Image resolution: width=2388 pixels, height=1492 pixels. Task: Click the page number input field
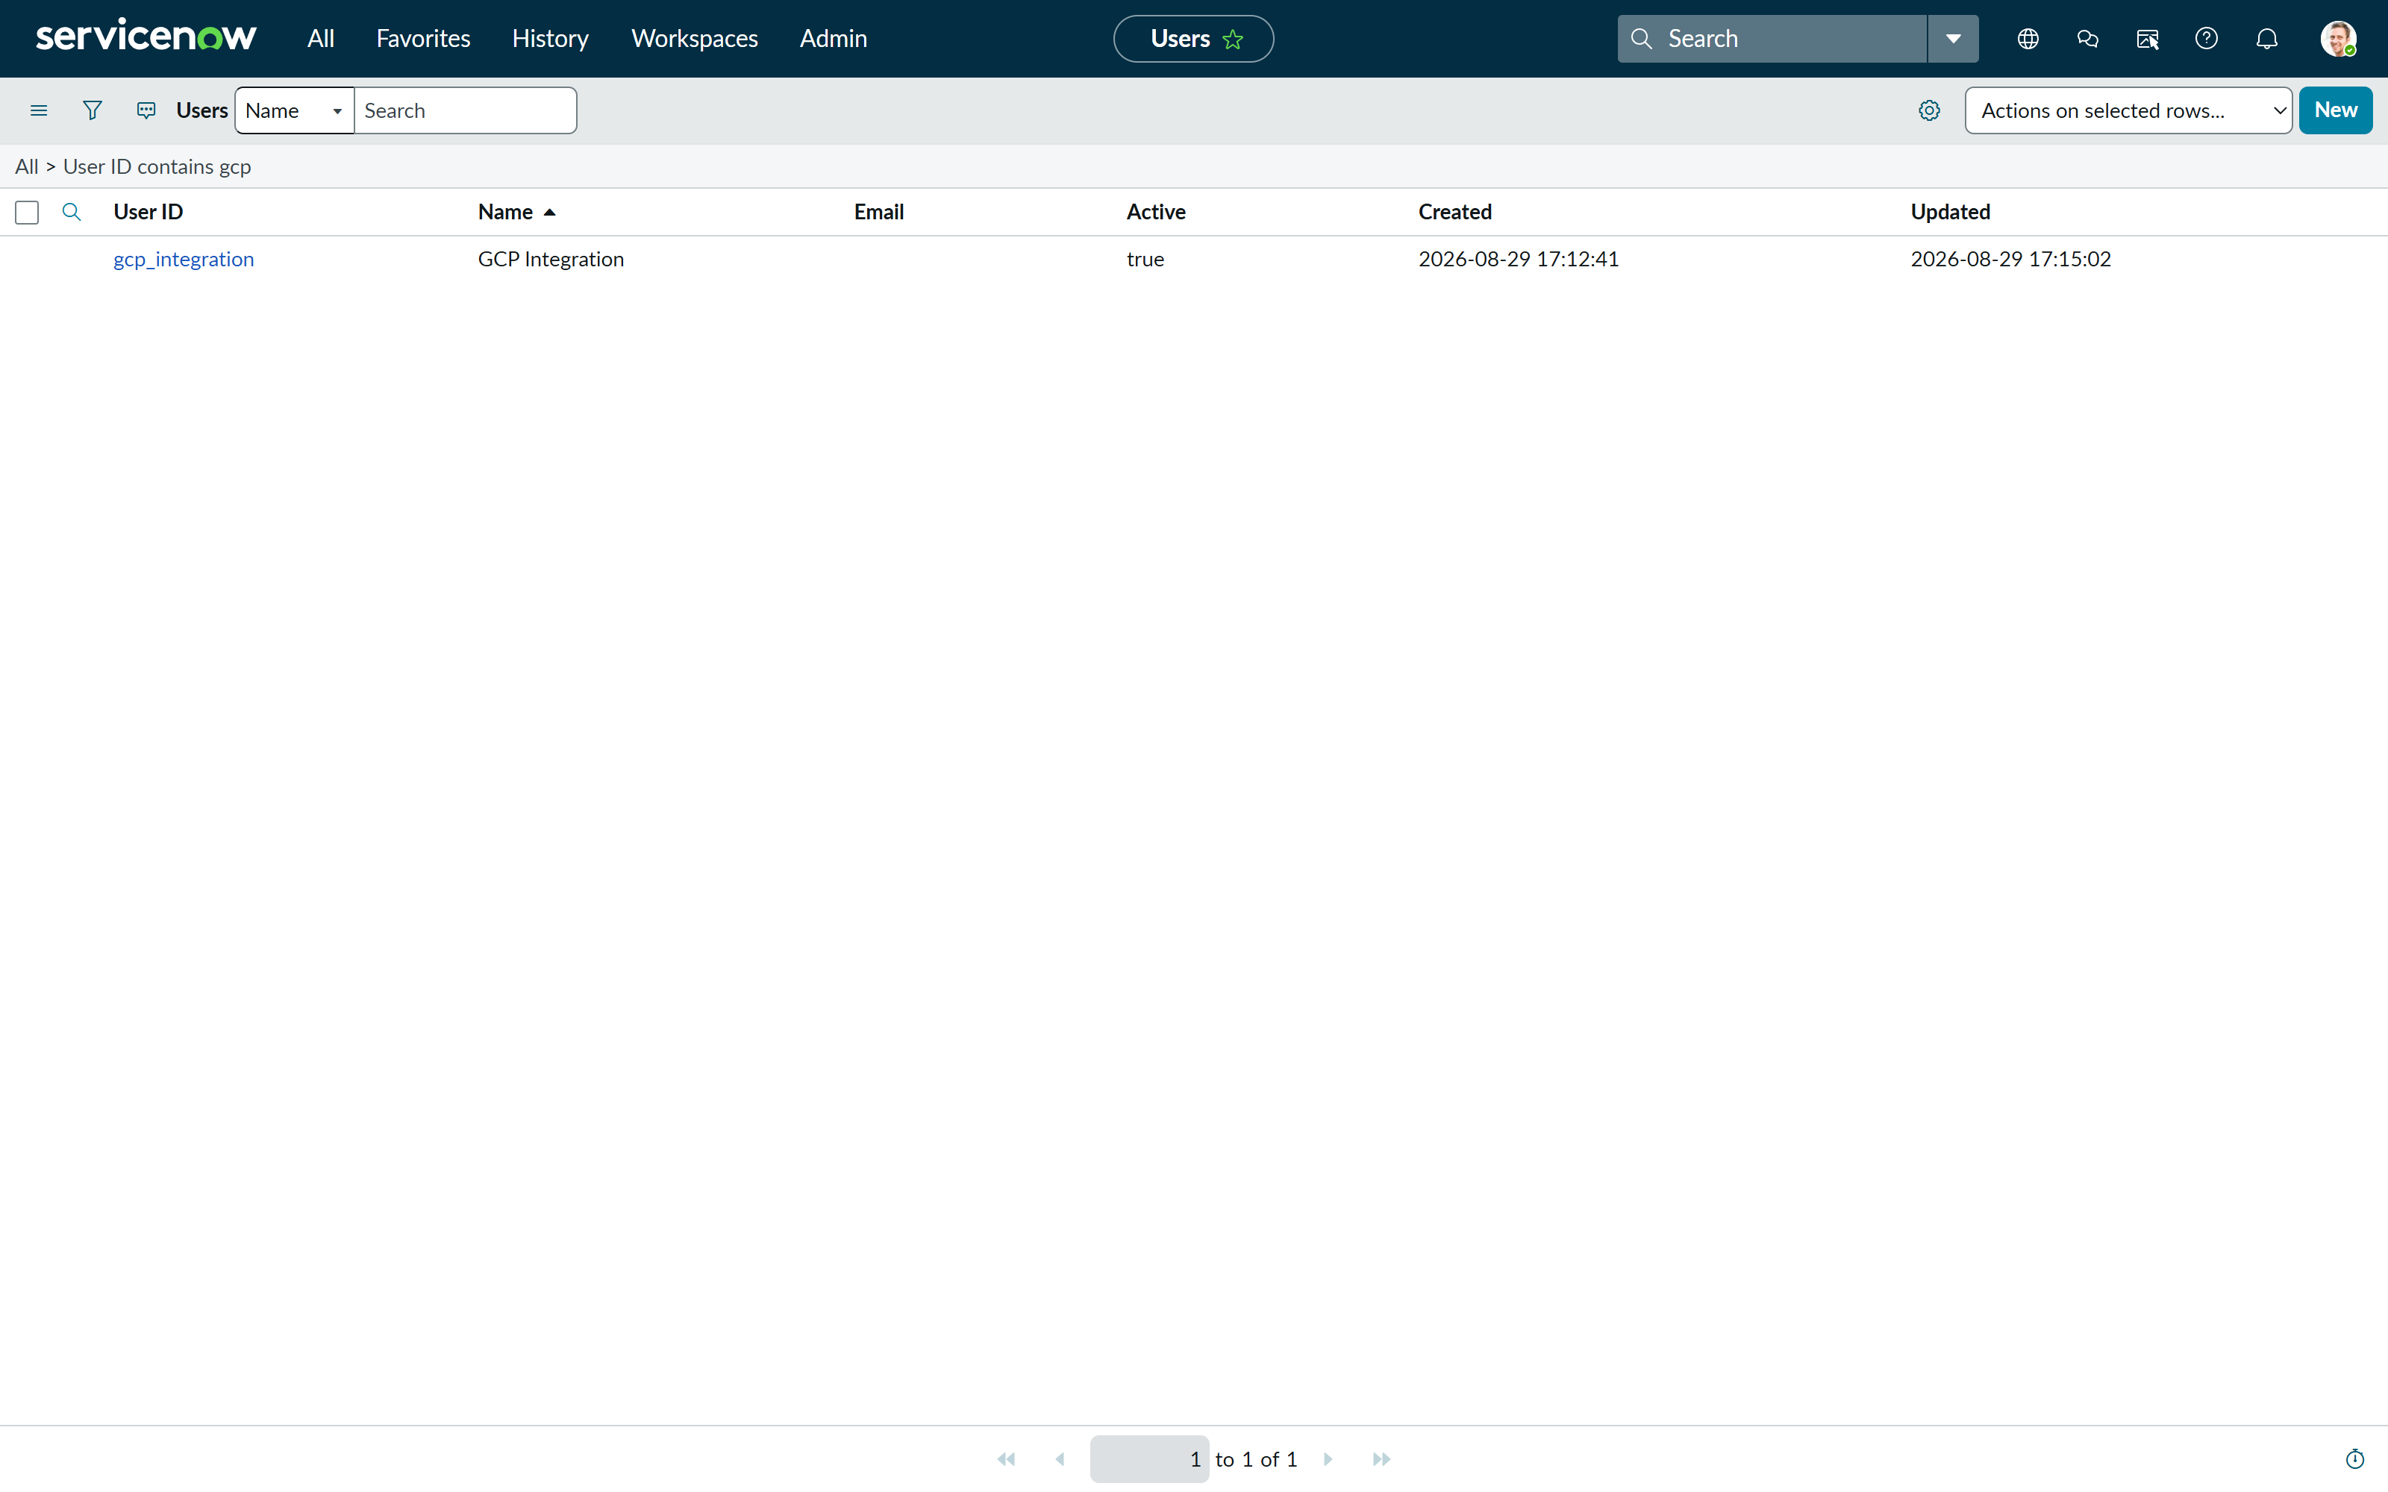pyautogui.click(x=1148, y=1458)
